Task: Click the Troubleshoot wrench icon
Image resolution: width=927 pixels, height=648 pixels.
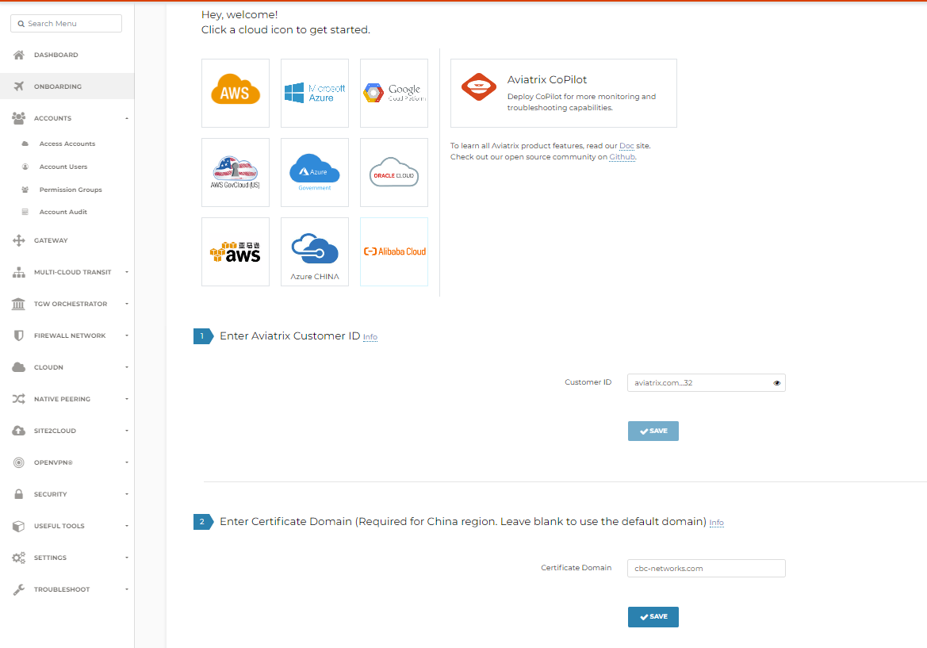Action: click(19, 589)
